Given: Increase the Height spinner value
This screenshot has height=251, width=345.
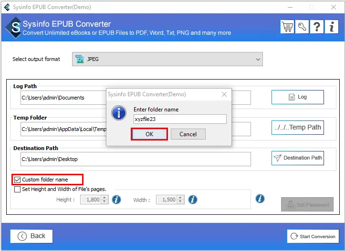Looking at the screenshot, I should (105, 198).
